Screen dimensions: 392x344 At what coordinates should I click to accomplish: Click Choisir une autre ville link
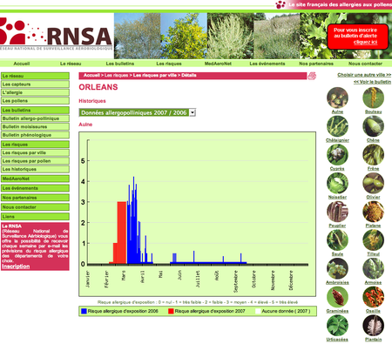tap(364, 75)
